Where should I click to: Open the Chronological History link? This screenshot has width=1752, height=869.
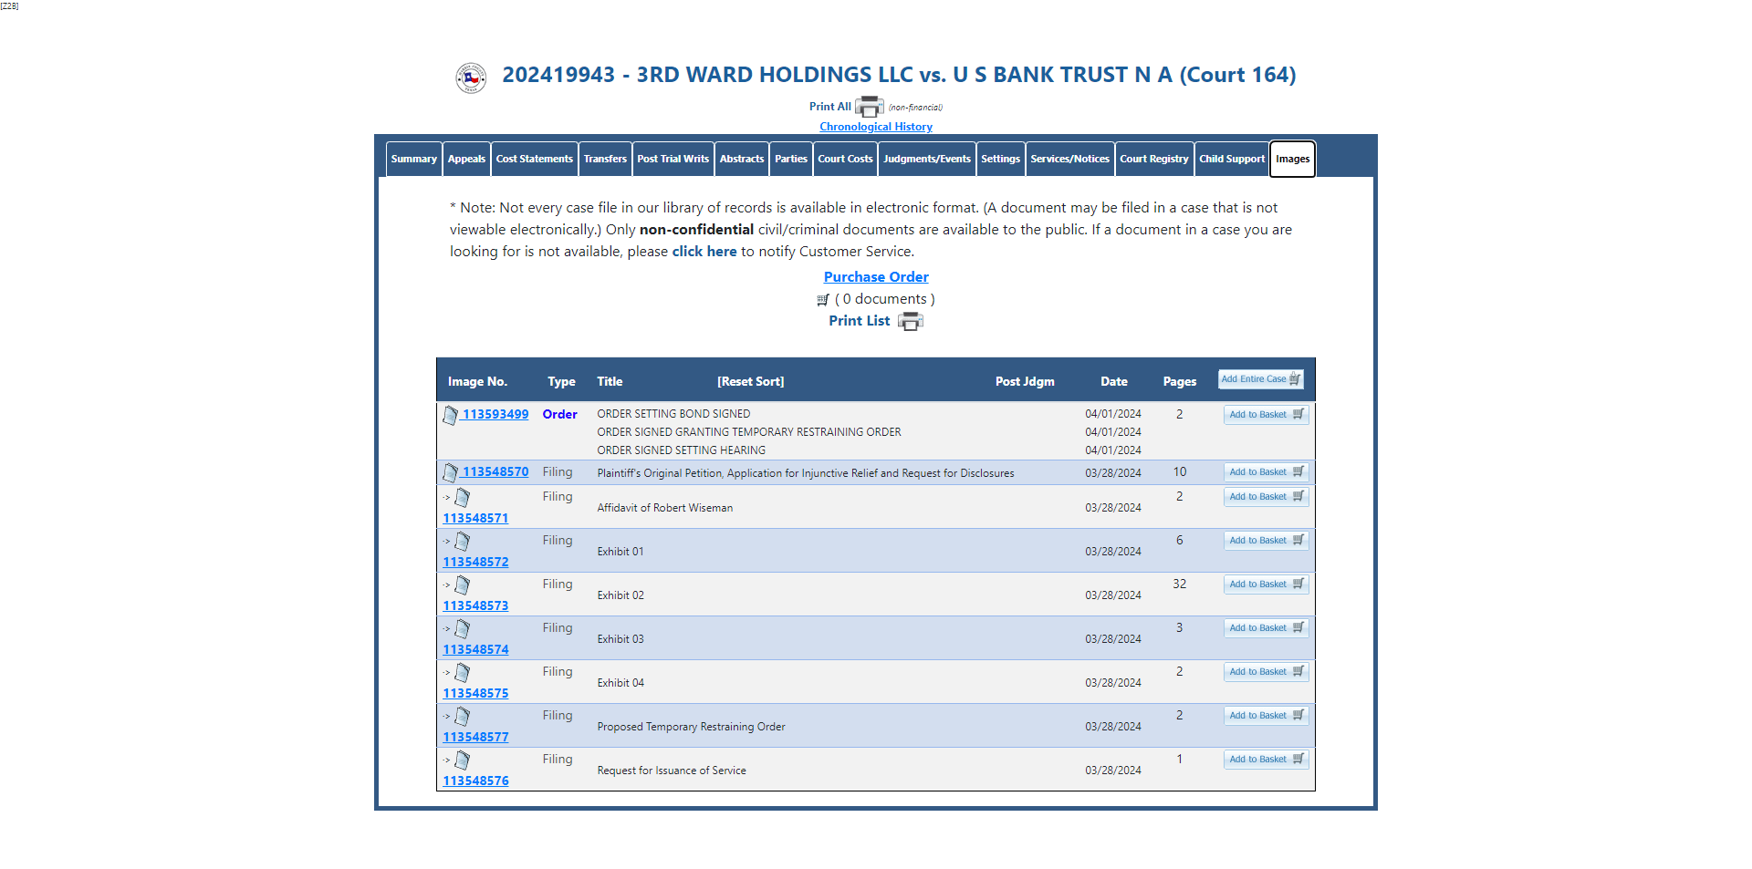point(876,127)
